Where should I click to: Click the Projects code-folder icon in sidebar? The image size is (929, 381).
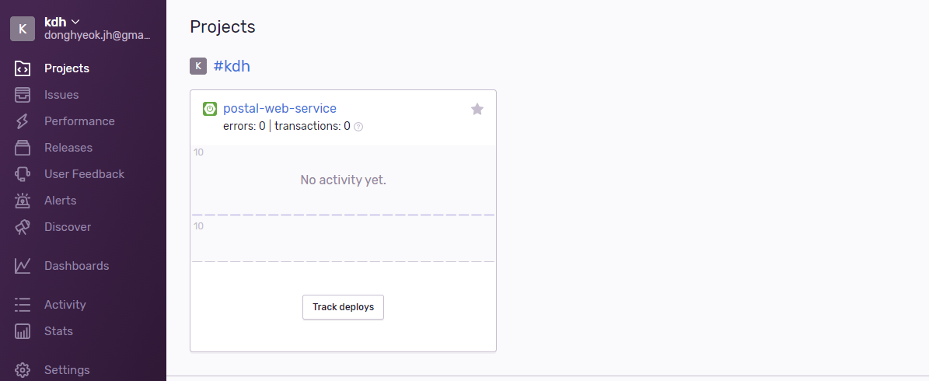point(23,68)
